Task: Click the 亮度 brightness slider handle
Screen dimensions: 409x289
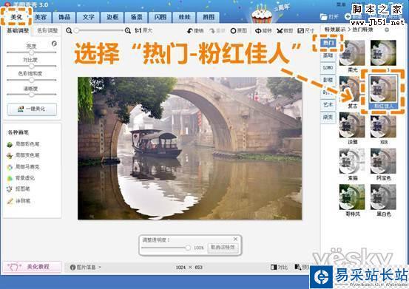Action: click(x=32, y=52)
